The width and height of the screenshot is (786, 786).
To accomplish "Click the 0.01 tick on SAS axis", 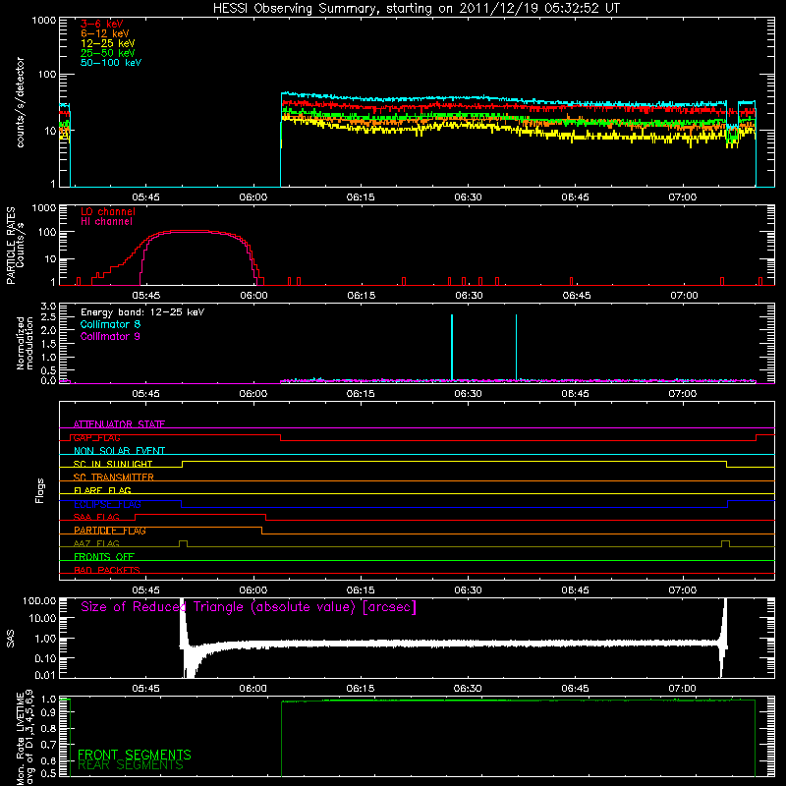I will pos(45,675).
